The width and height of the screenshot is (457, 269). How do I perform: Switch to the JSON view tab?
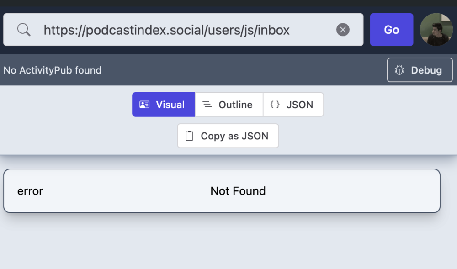click(299, 105)
